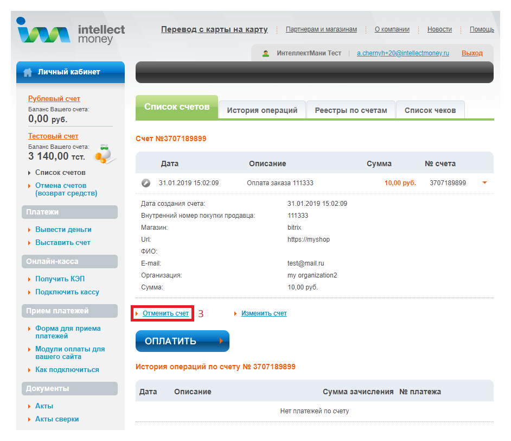The image size is (511, 441).
Task: Open the Помощь link
Action: (482, 29)
